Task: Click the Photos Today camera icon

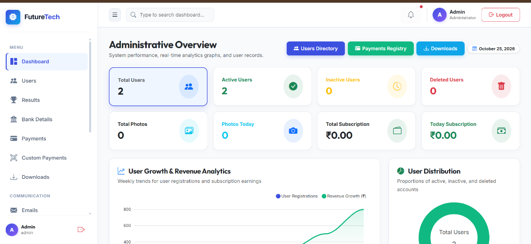Action: coord(294,131)
